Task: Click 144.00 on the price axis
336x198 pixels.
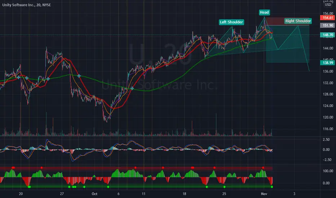Action: click(328, 48)
